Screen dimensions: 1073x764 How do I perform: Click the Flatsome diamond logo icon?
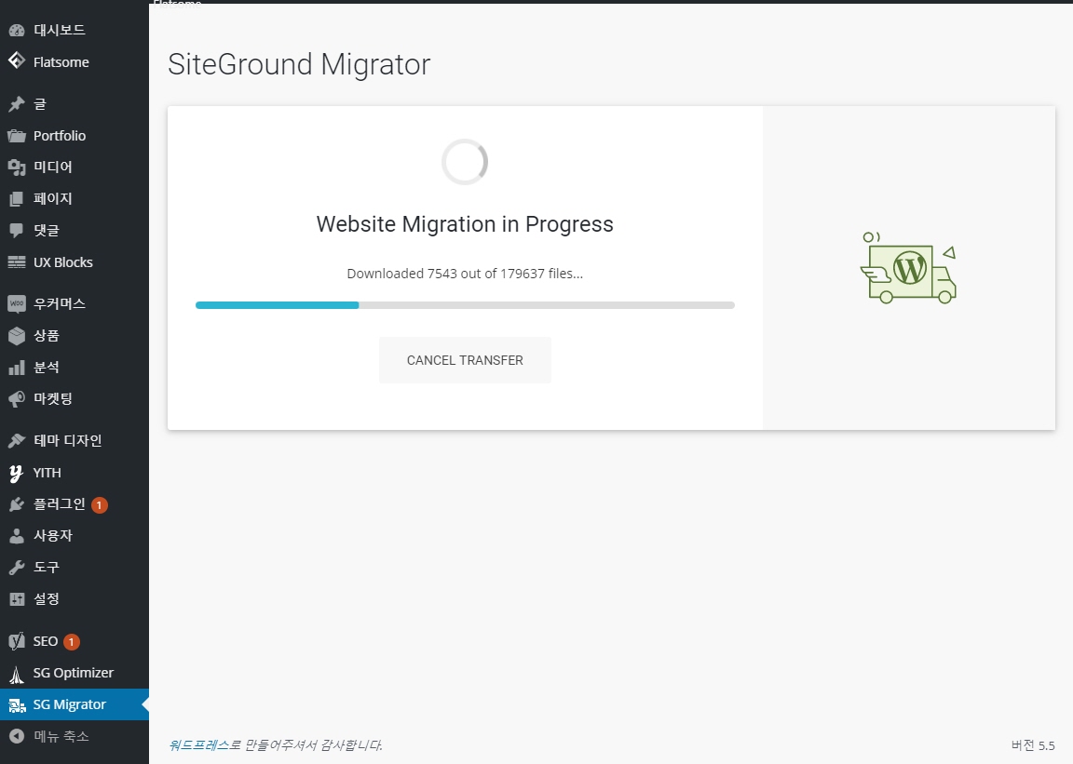point(17,60)
